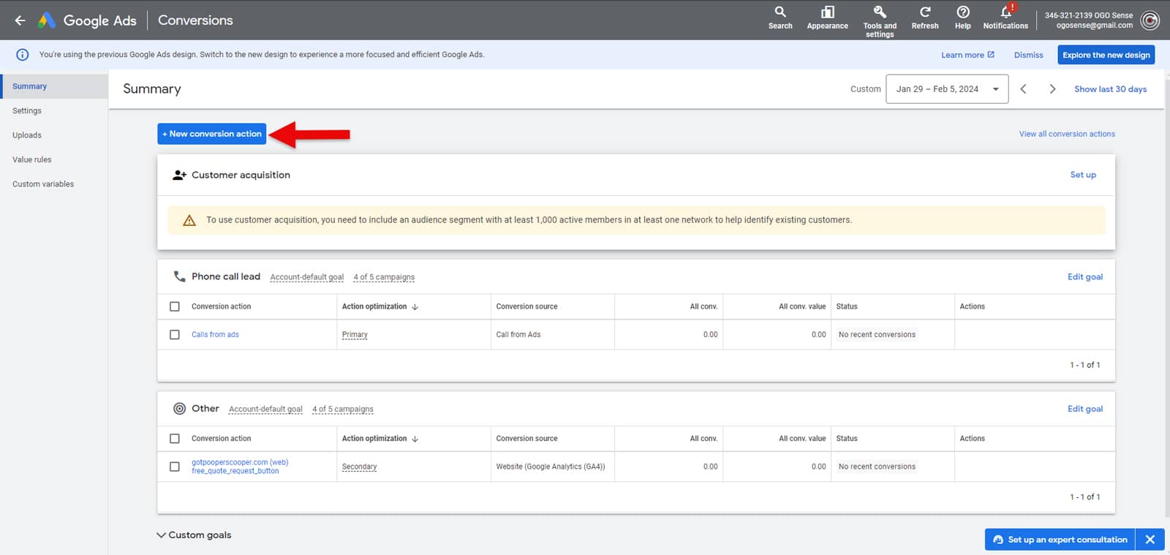Screen dimensions: 1170x555
Task: Open Settings in the left sidebar
Action: [27, 111]
